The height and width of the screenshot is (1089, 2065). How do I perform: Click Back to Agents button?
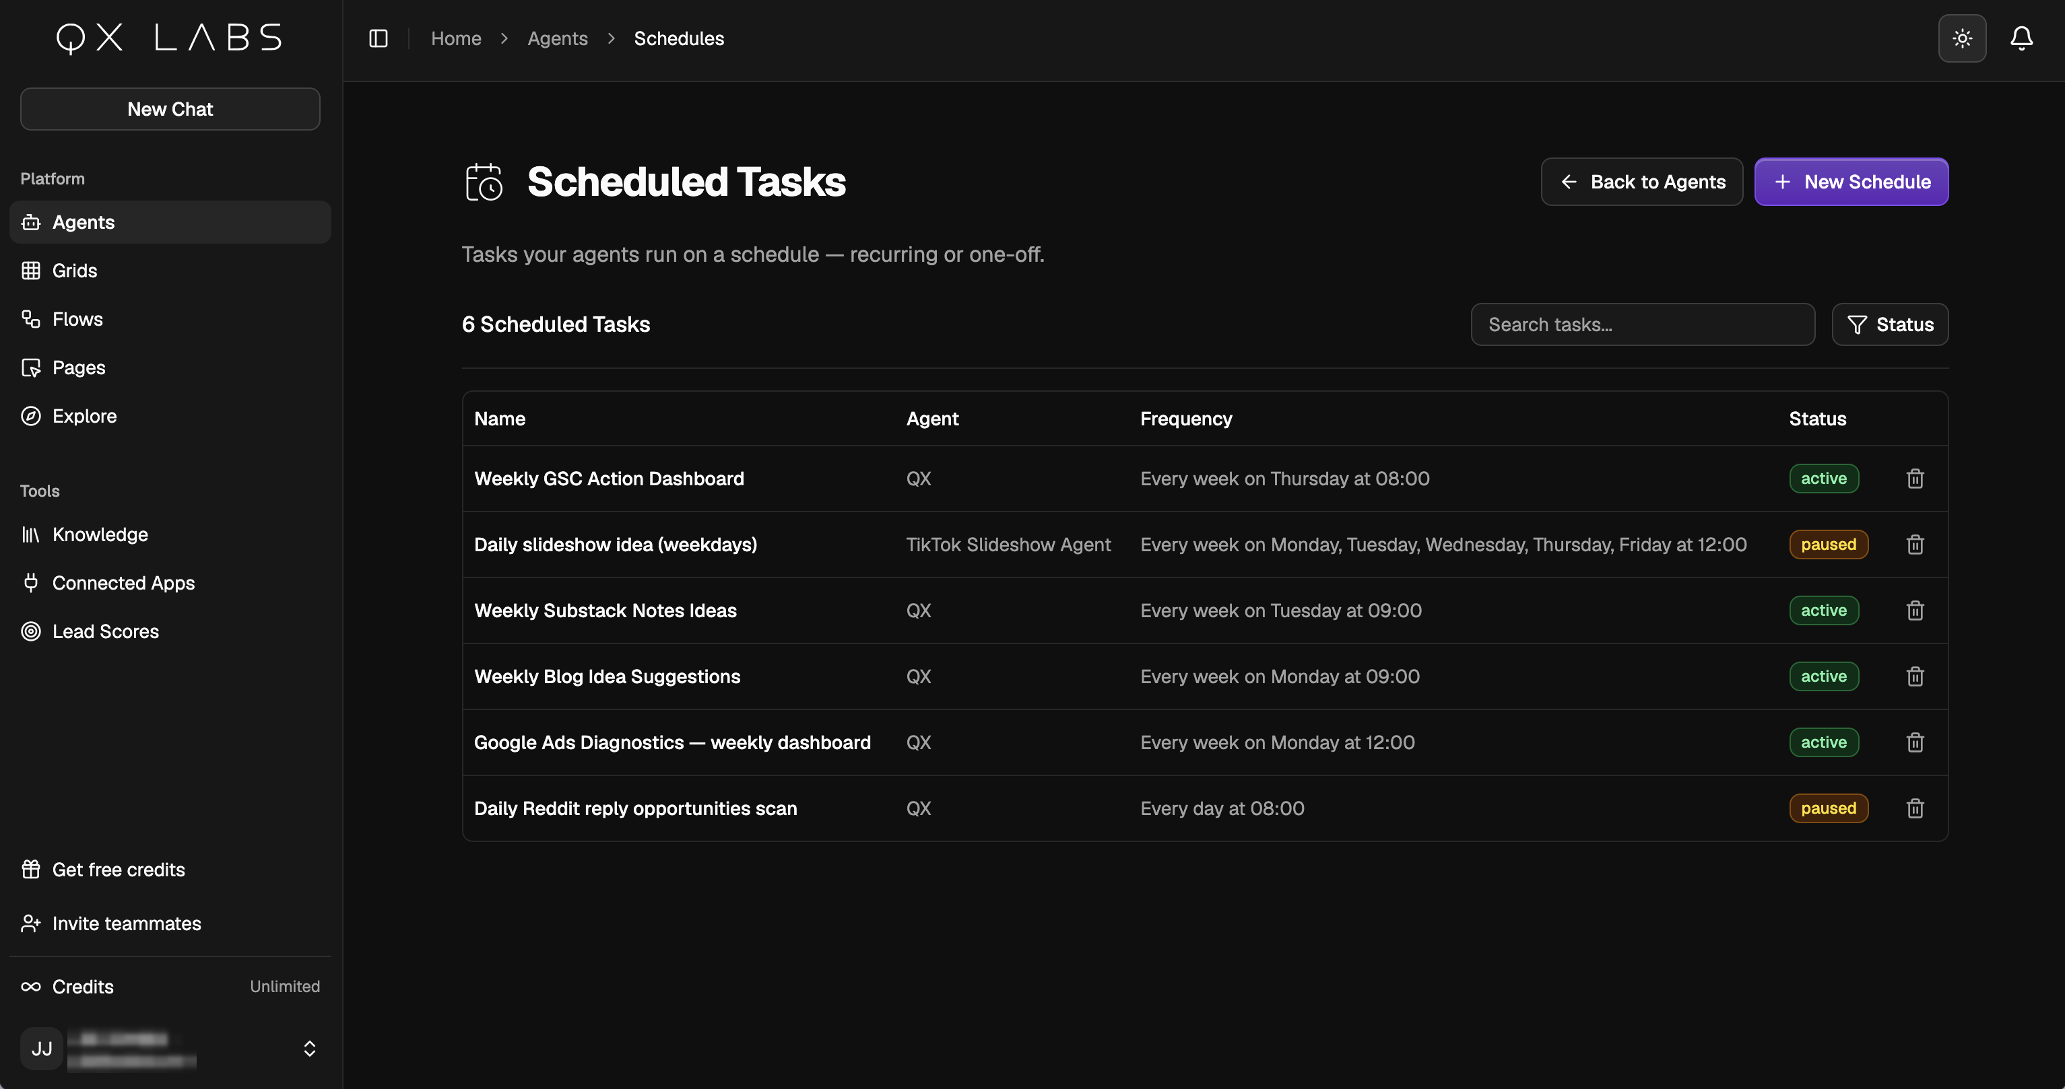tap(1641, 182)
